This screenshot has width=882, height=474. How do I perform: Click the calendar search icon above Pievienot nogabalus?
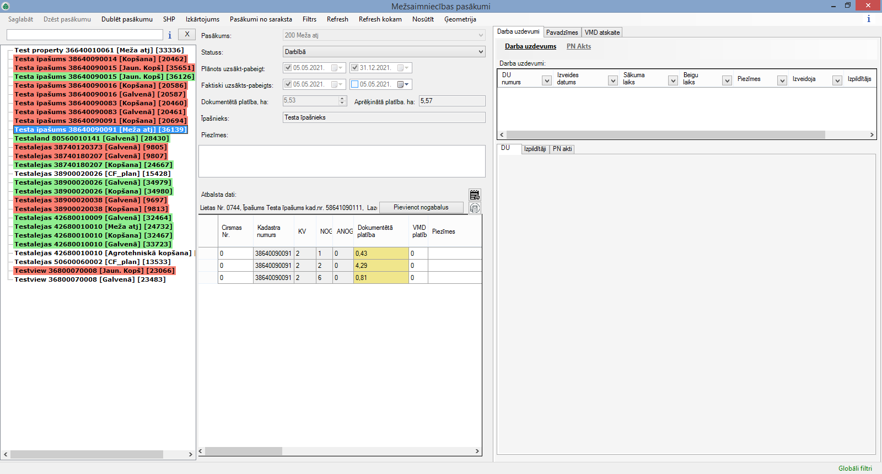(x=475, y=195)
